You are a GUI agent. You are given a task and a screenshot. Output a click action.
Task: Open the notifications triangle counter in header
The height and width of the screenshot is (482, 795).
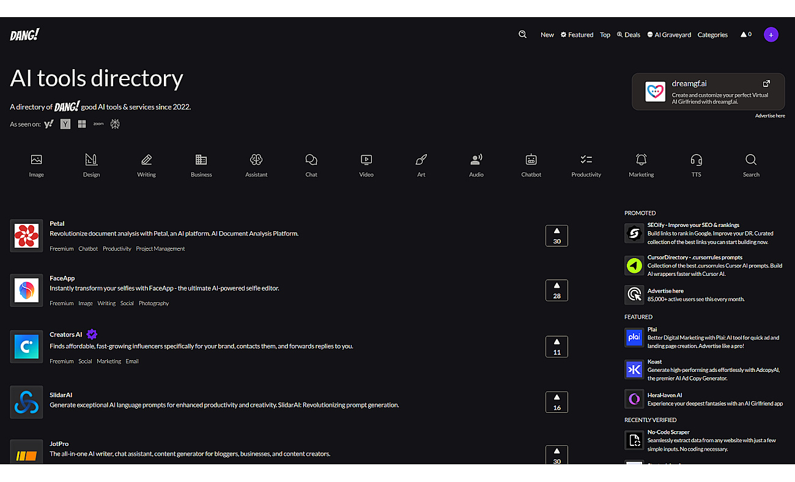745,34
